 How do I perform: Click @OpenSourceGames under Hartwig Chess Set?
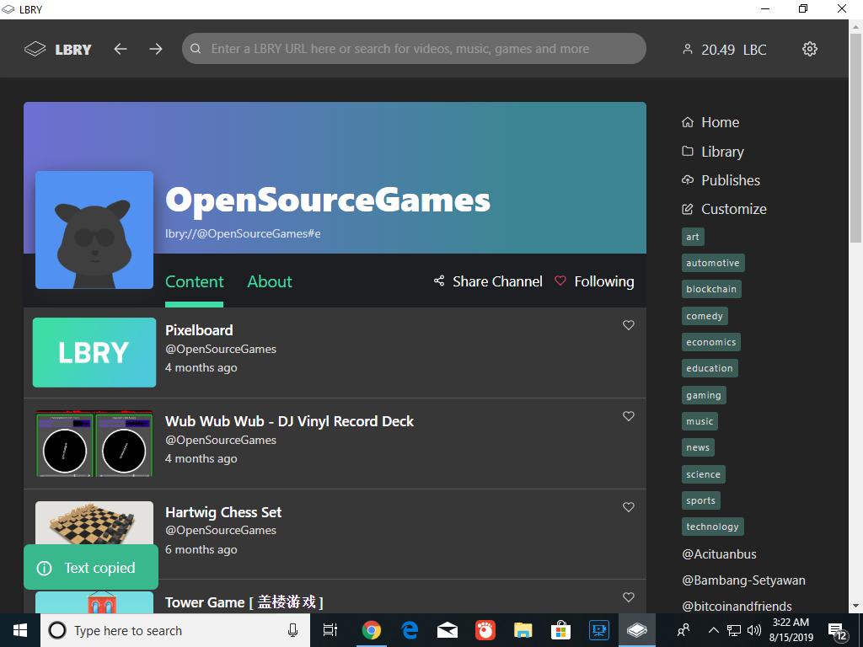coord(221,531)
